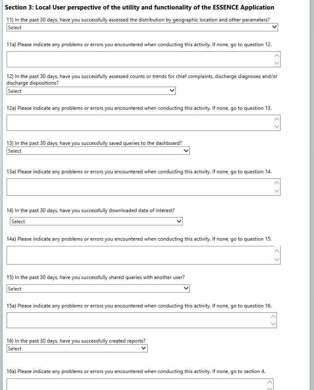The image size is (314, 390).
Task: Click the question 11a problems text box
Action: 140,59
